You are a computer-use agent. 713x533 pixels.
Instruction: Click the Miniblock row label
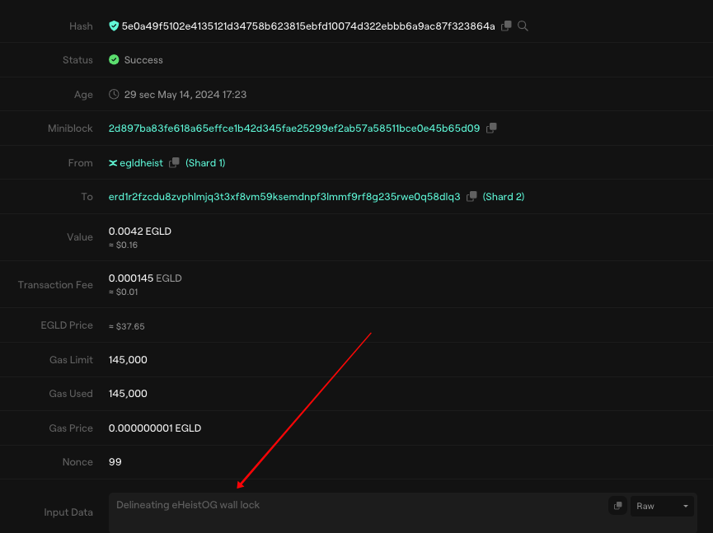(70, 129)
